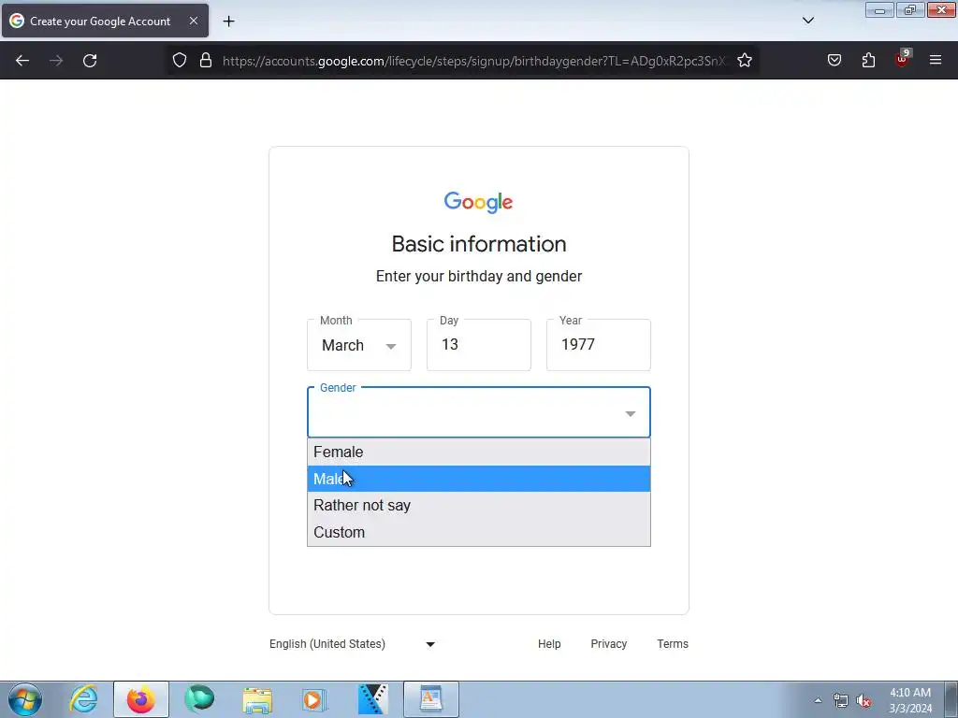This screenshot has height=718, width=958.
Task: Expand the list all tabs chevron
Action: [x=807, y=21]
